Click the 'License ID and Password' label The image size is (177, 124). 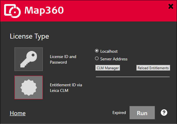pyautogui.click(x=63, y=59)
